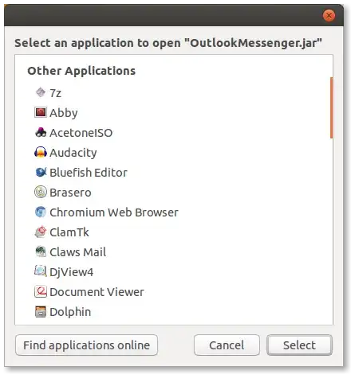Pick Audacity as the application
Screen dimensions: 351x374
pyautogui.click(x=73, y=153)
